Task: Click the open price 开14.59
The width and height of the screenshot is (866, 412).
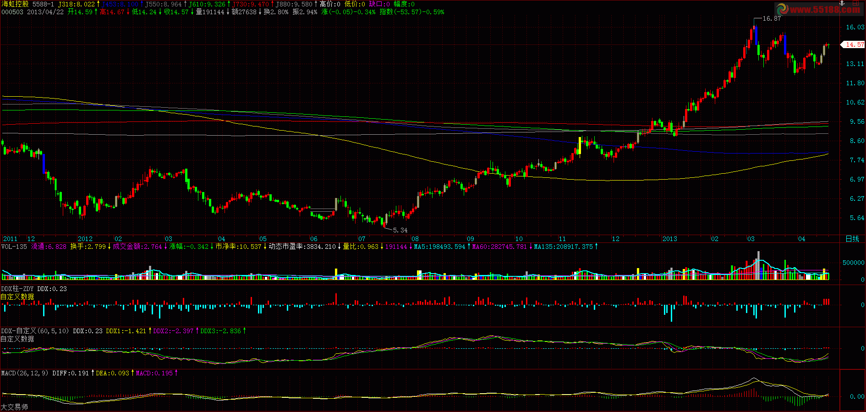Action: [x=80, y=12]
